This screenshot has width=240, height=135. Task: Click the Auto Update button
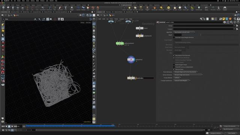point(232,133)
